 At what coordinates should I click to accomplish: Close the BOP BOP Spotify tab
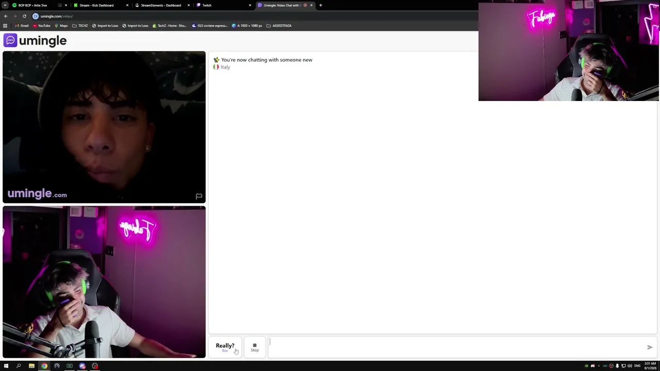pyautogui.click(x=66, y=5)
